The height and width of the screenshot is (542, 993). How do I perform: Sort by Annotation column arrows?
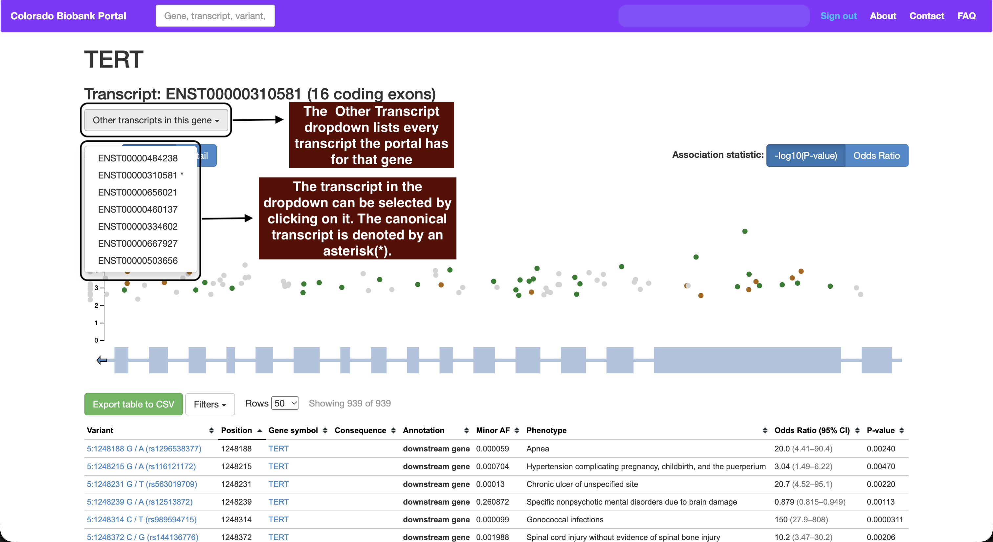pyautogui.click(x=466, y=430)
